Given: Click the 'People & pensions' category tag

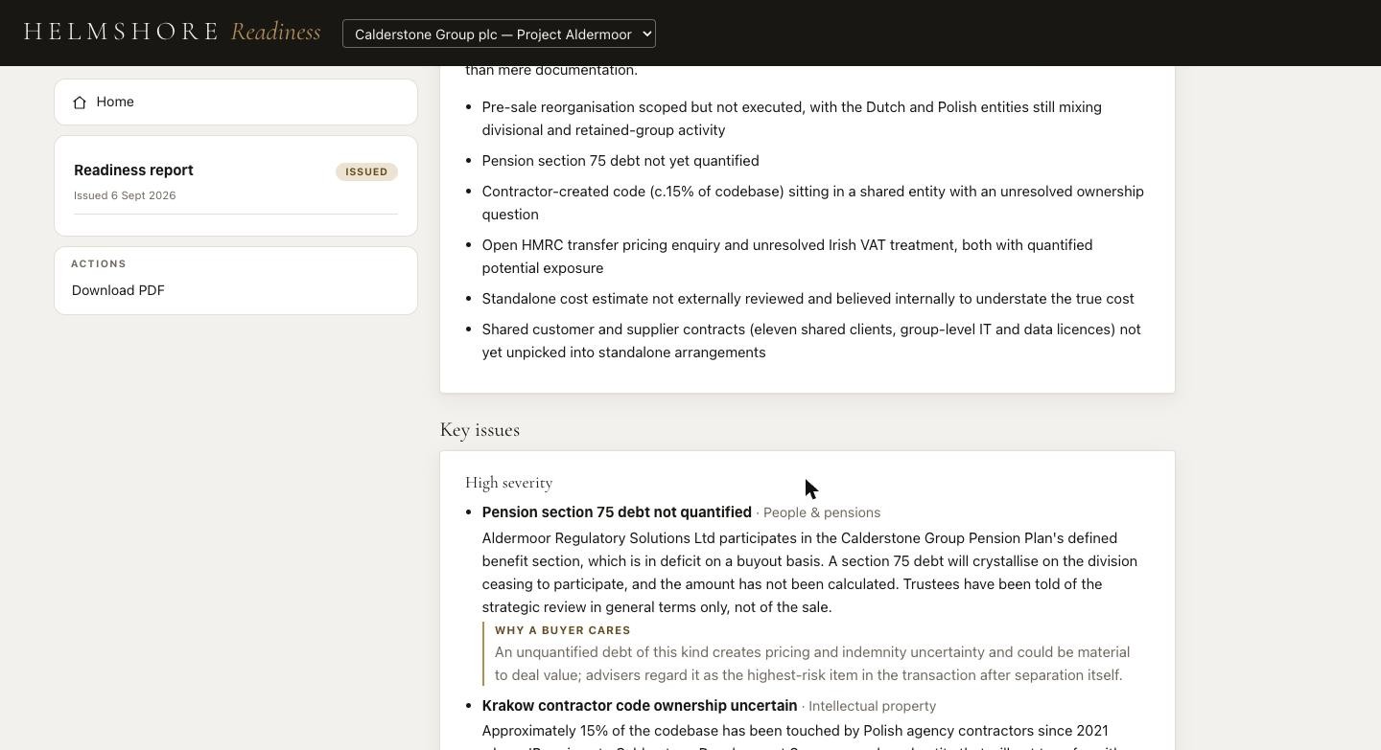Looking at the screenshot, I should (822, 512).
